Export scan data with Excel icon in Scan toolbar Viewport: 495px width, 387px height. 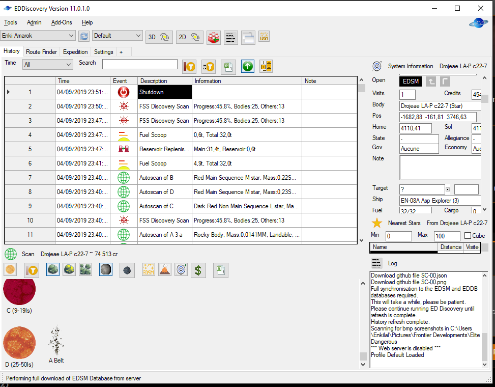221,270
